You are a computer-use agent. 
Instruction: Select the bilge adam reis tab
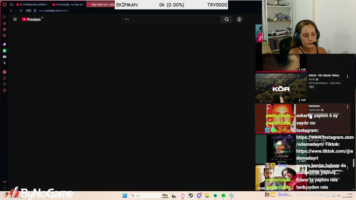point(100,4)
